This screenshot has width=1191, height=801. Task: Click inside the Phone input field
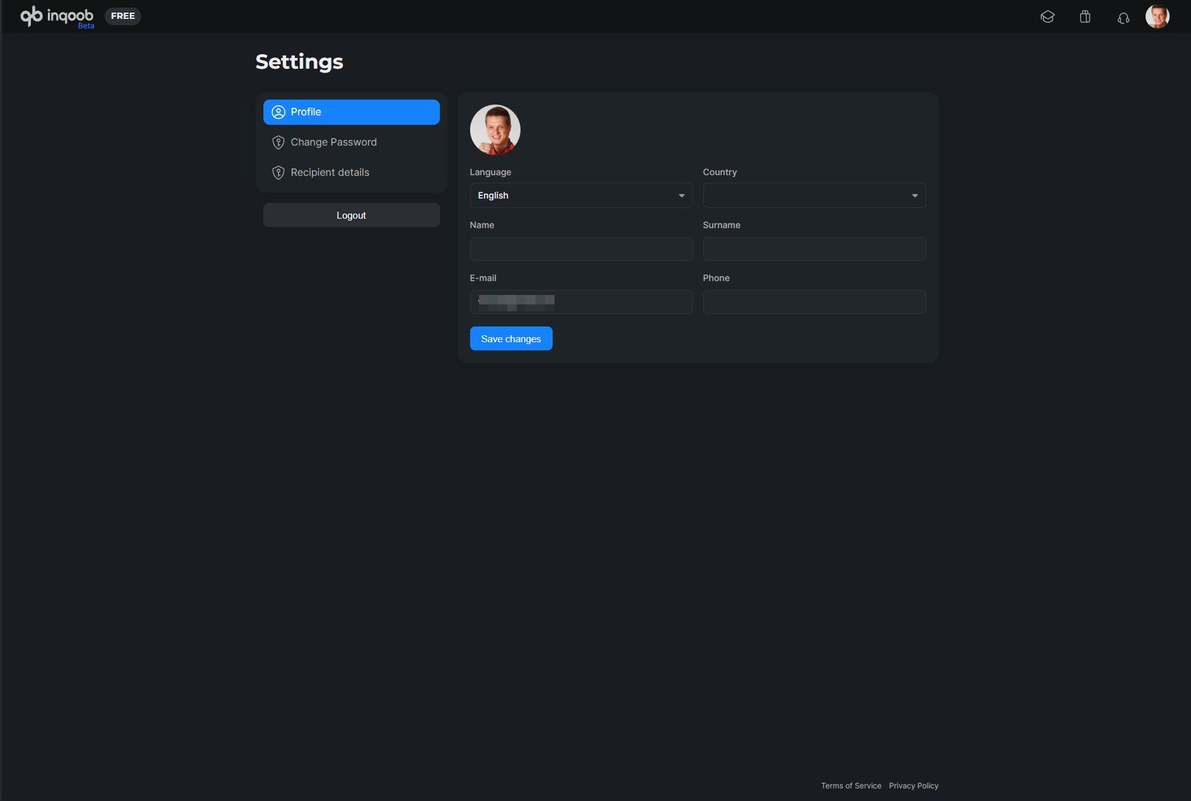click(x=814, y=301)
